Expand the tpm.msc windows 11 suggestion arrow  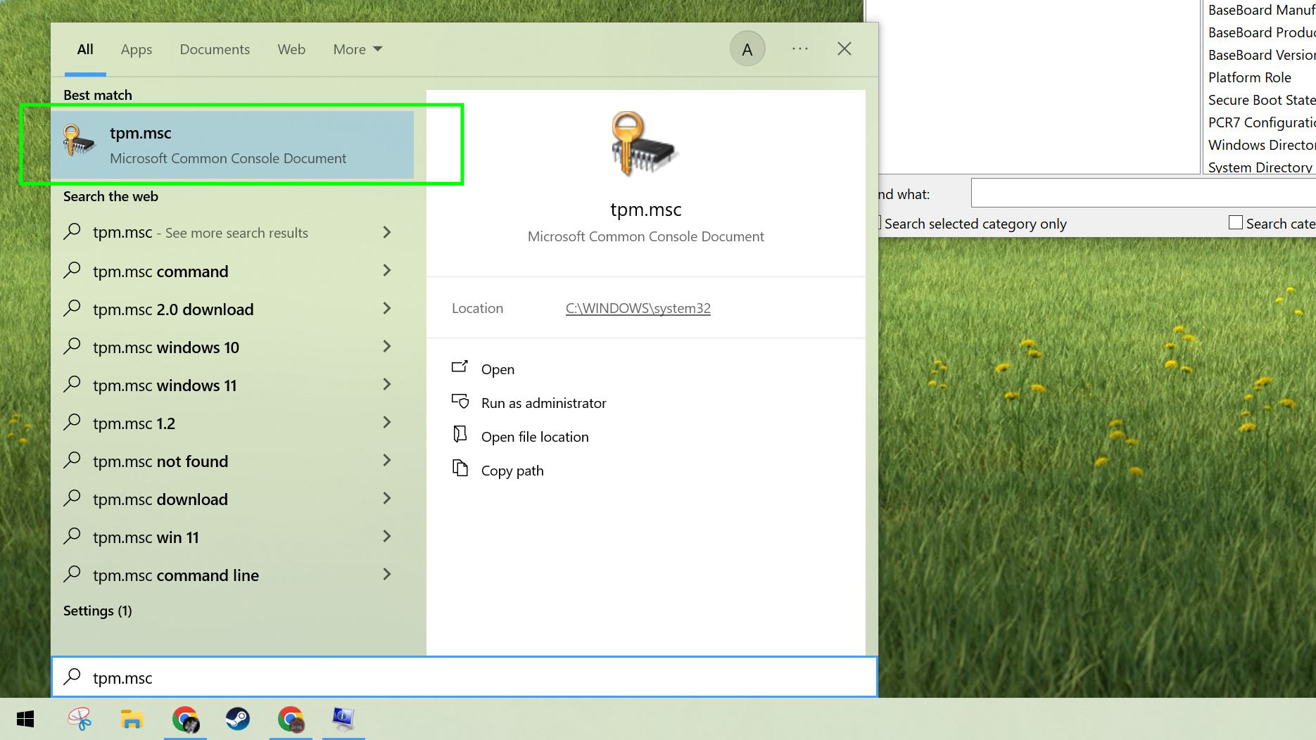pos(386,385)
